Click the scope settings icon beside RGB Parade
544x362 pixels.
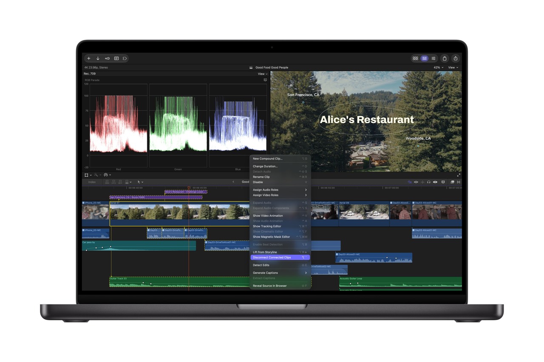click(265, 80)
